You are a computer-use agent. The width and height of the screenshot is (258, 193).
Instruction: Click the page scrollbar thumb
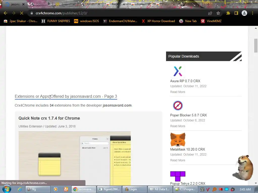[256, 45]
